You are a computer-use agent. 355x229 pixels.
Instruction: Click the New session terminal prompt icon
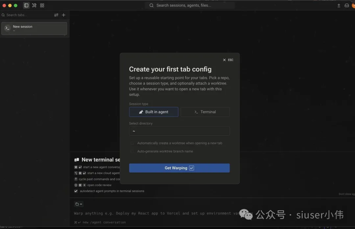[7, 28]
